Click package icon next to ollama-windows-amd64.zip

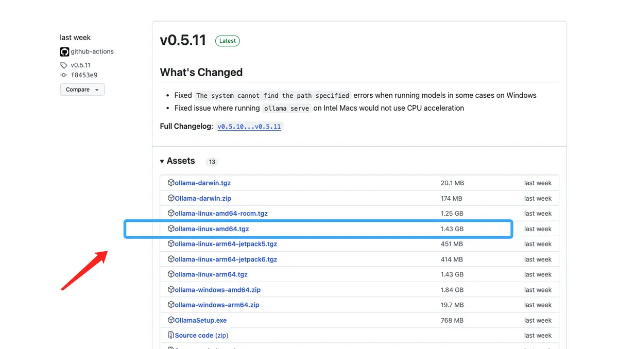point(171,289)
